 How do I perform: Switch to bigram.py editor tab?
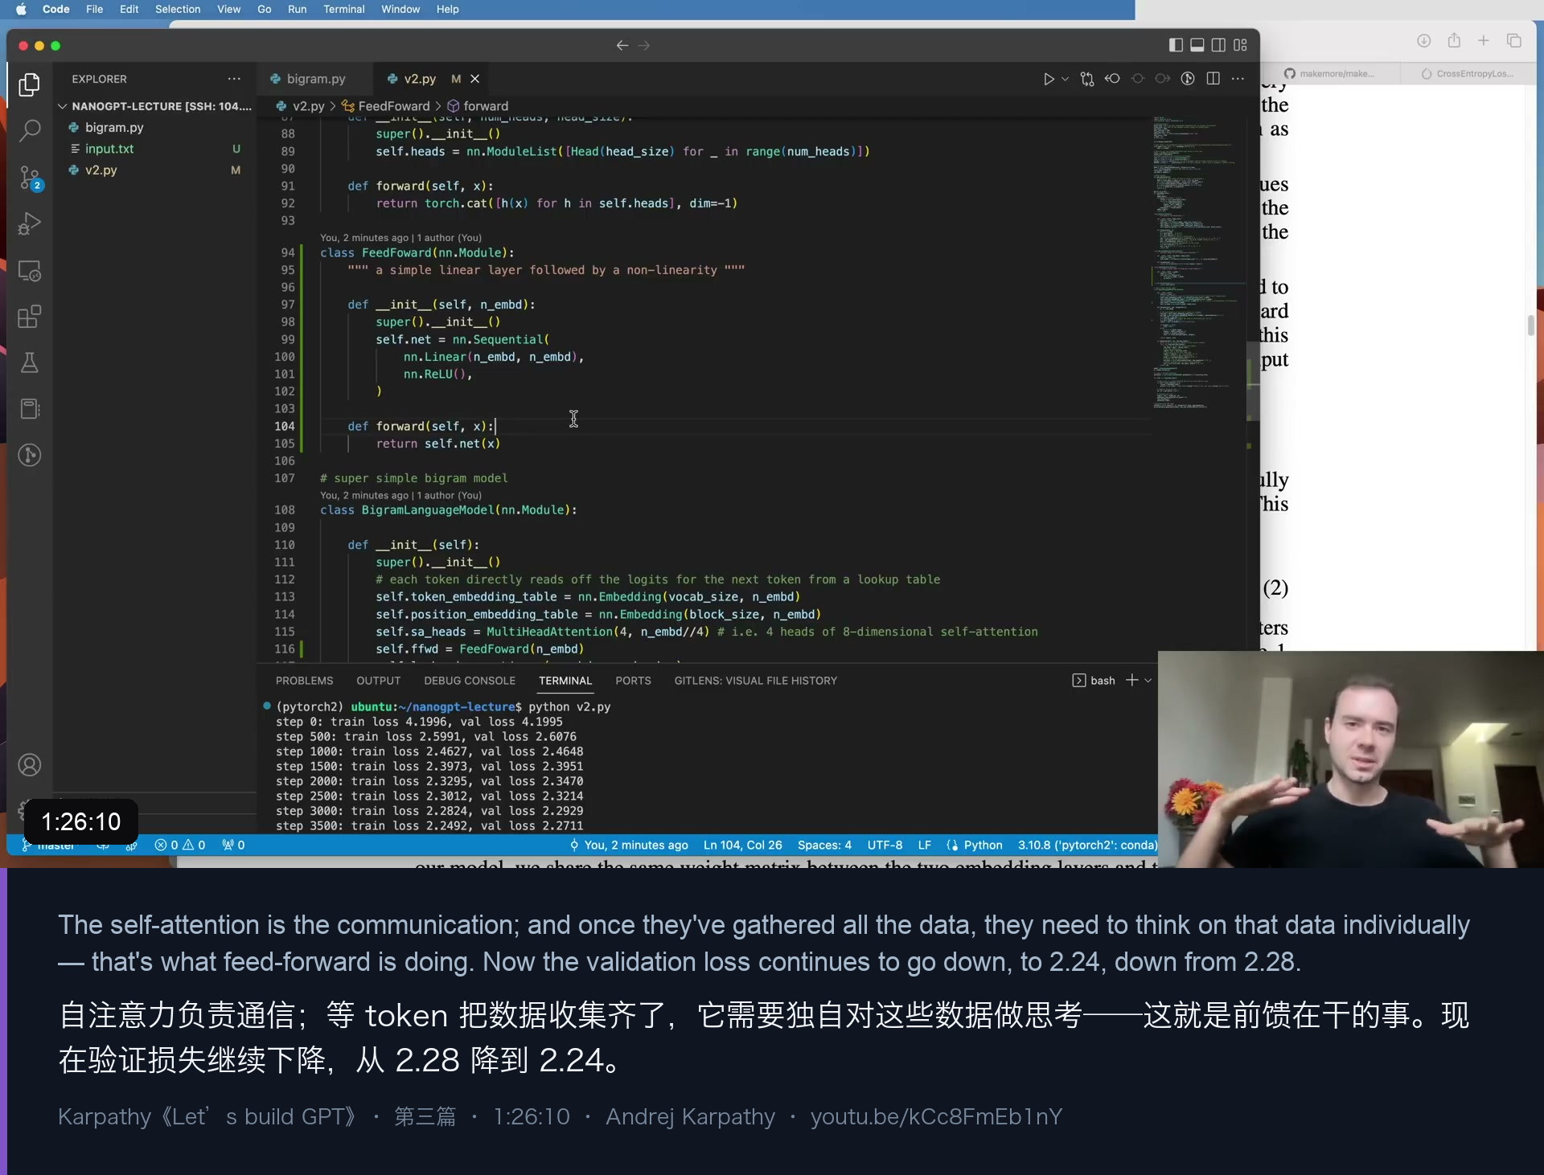point(314,79)
